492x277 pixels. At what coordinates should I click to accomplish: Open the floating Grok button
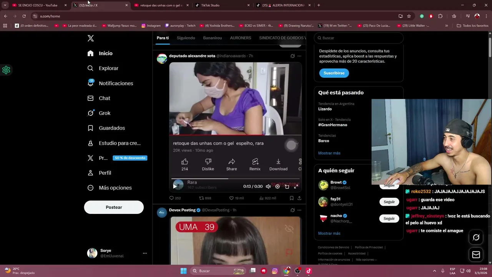(476, 237)
